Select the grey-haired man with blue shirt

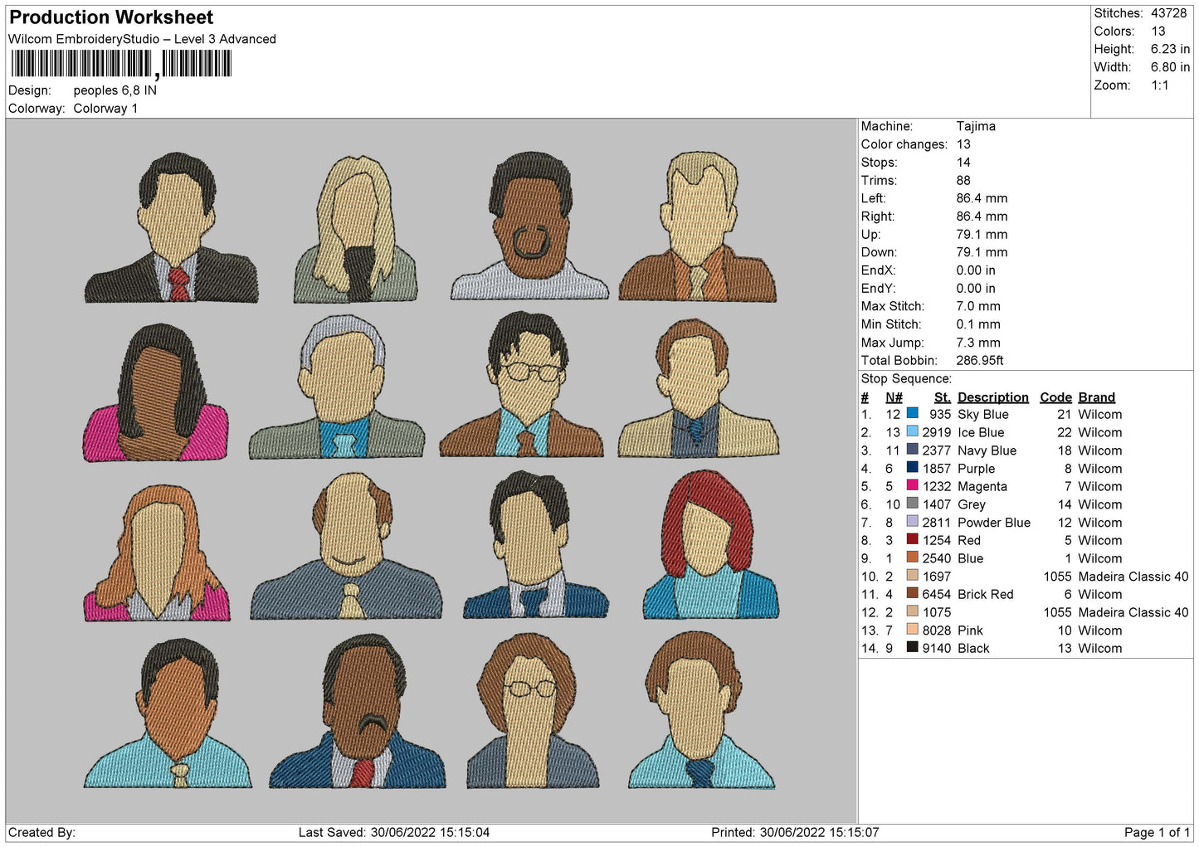(x=337, y=387)
